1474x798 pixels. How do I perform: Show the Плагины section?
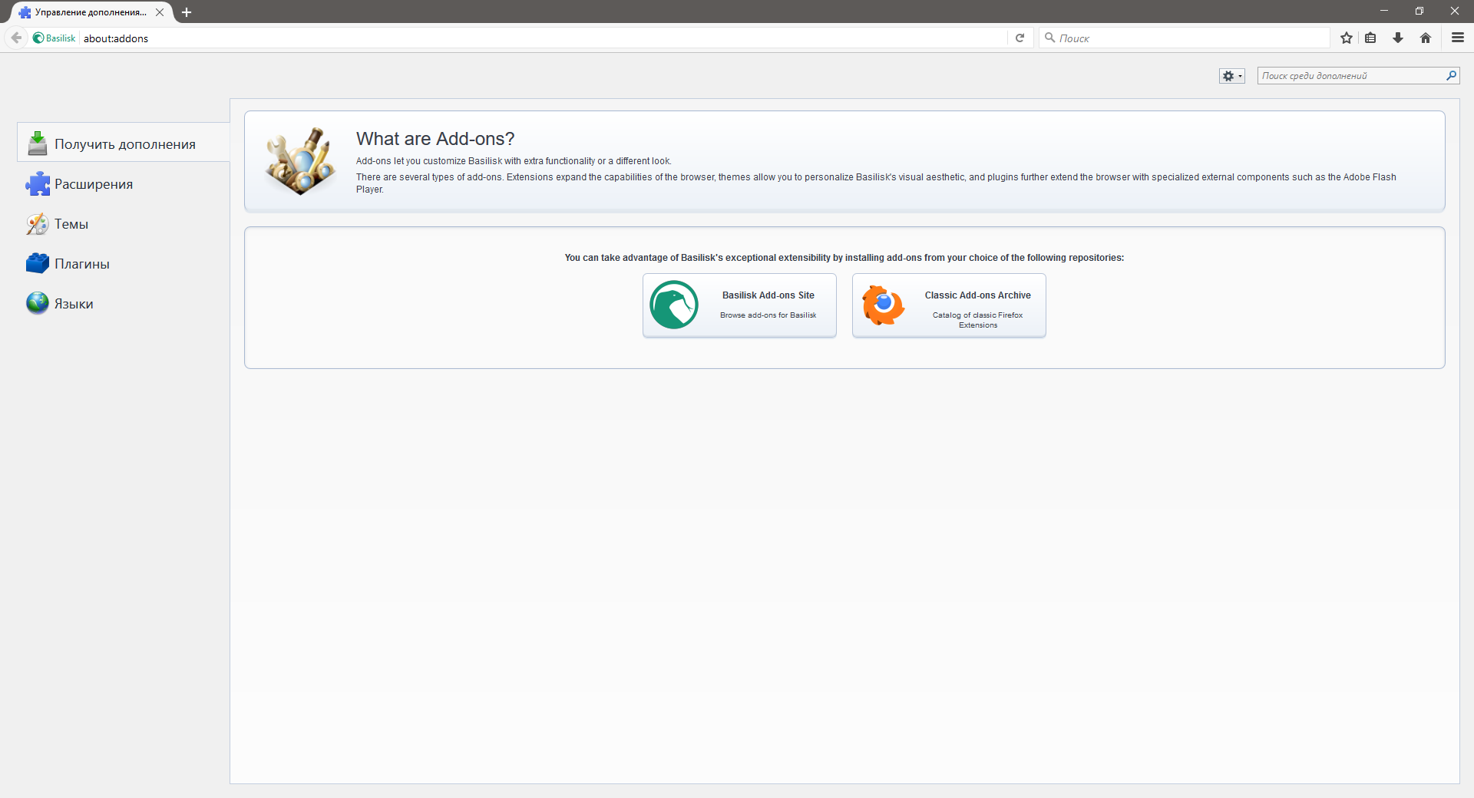(81, 264)
